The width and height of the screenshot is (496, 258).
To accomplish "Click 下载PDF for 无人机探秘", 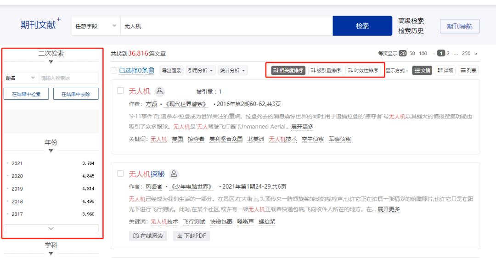I will (192, 236).
